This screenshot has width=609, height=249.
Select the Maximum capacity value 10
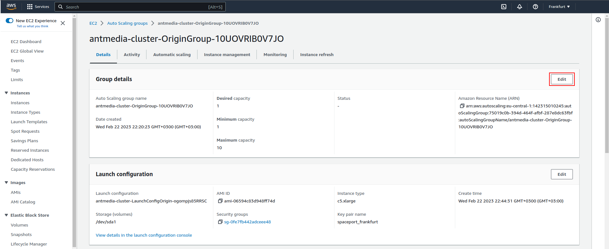(x=219, y=148)
